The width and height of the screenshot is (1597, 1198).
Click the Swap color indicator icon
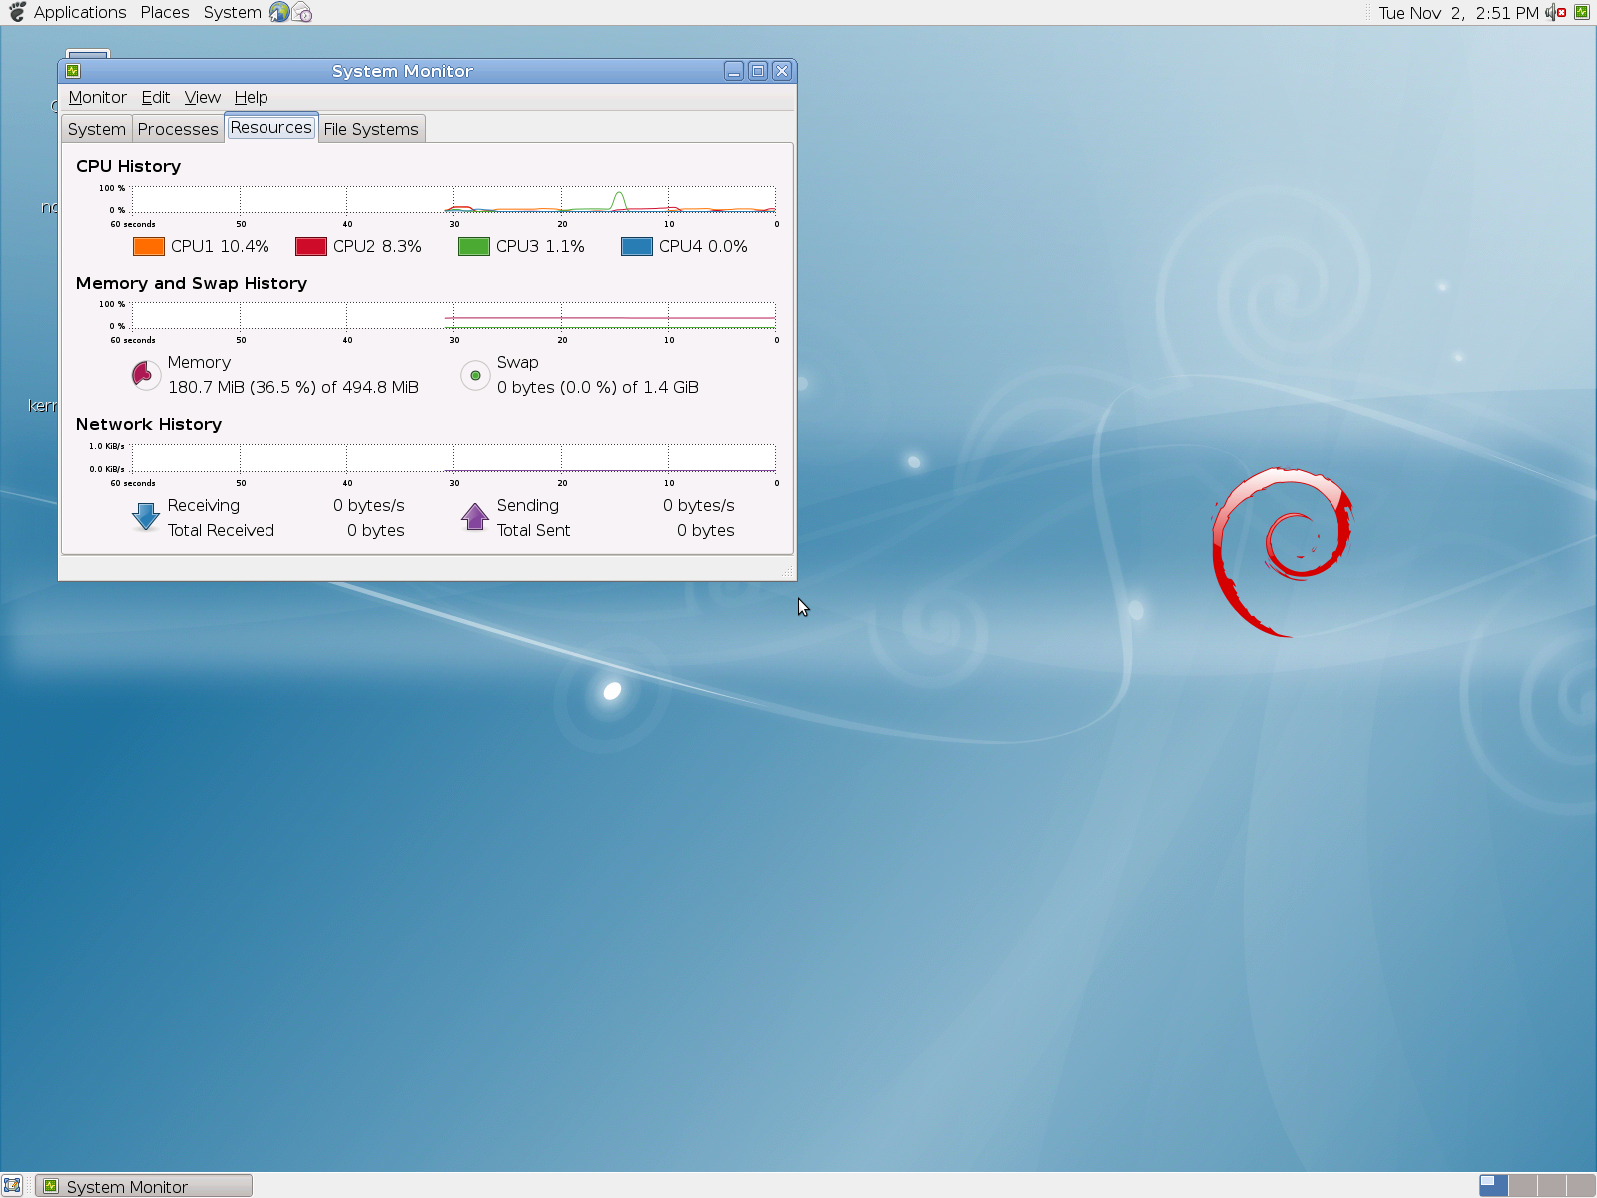click(x=475, y=376)
